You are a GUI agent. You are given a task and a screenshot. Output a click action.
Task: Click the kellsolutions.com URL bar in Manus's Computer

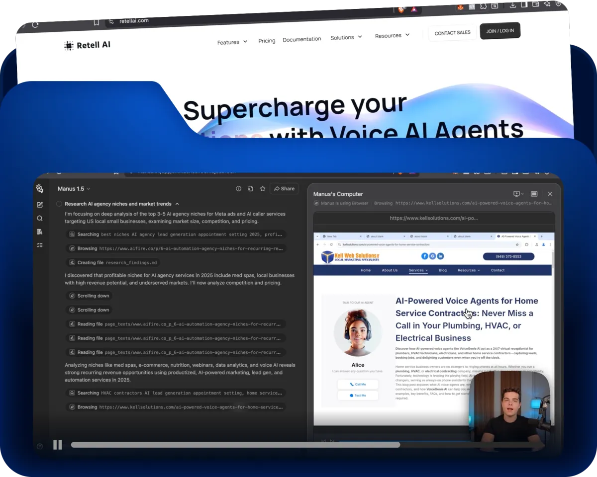[434, 218]
